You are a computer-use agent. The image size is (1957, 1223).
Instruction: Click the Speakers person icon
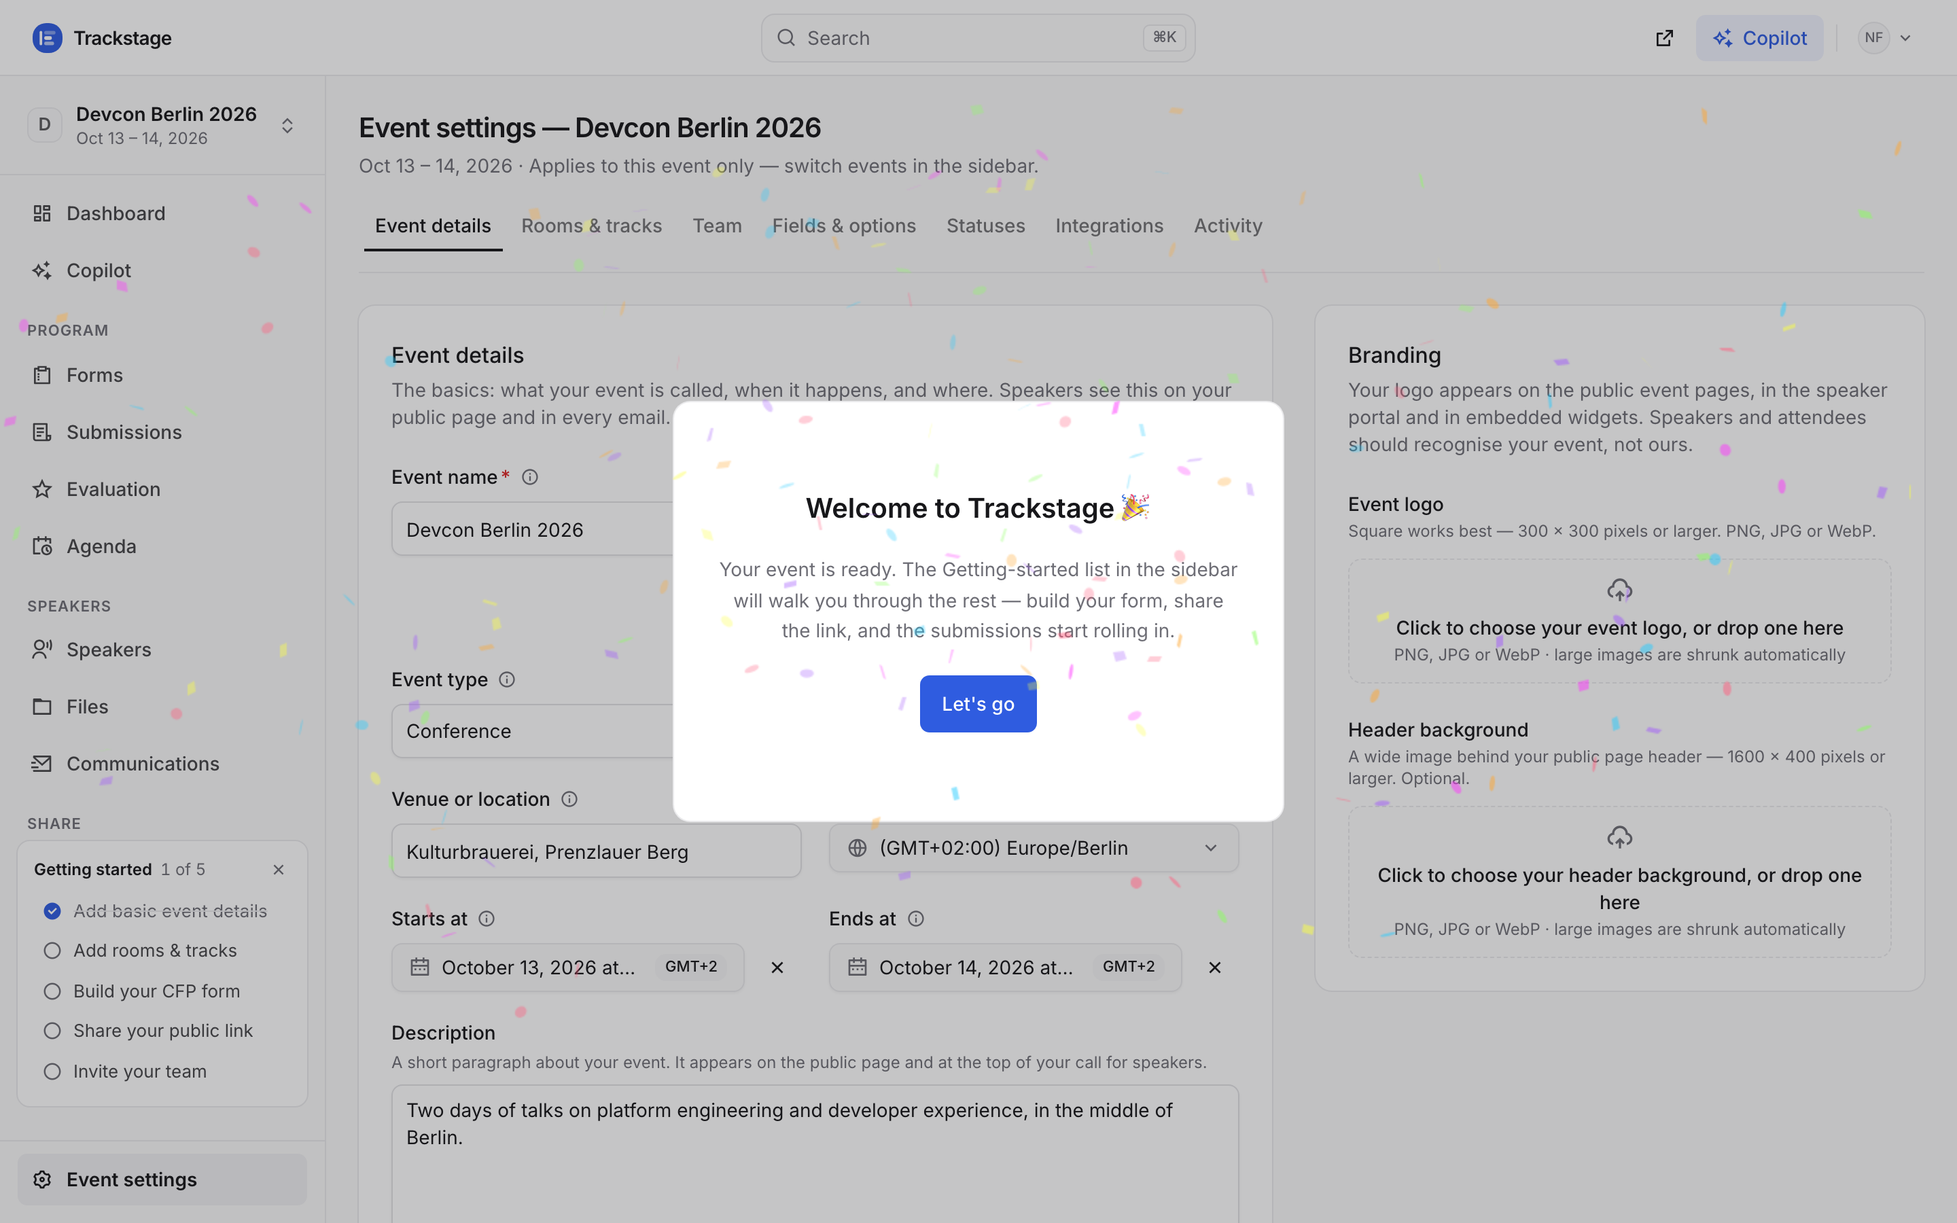coord(42,650)
